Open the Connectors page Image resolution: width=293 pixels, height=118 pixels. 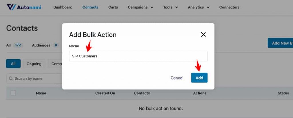(x=229, y=7)
